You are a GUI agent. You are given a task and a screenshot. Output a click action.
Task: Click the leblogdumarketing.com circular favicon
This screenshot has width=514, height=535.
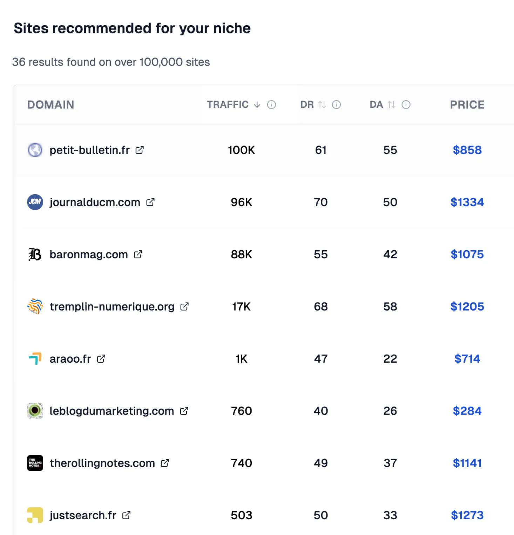(34, 411)
